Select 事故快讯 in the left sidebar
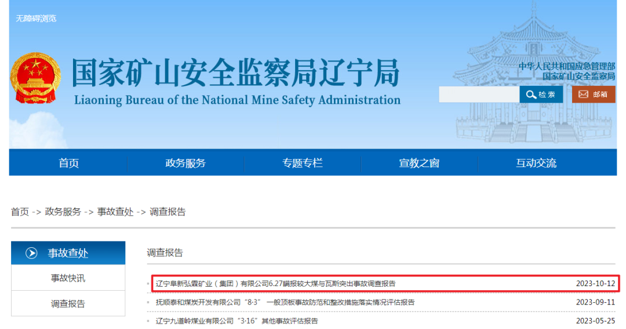The width and height of the screenshot is (626, 329). coord(68,278)
